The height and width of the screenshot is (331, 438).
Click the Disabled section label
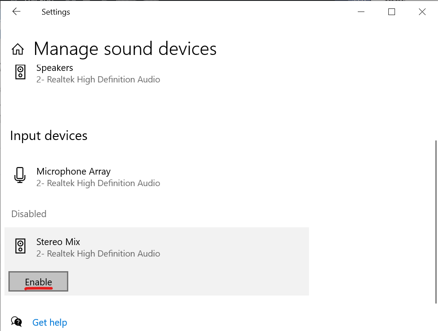(29, 214)
